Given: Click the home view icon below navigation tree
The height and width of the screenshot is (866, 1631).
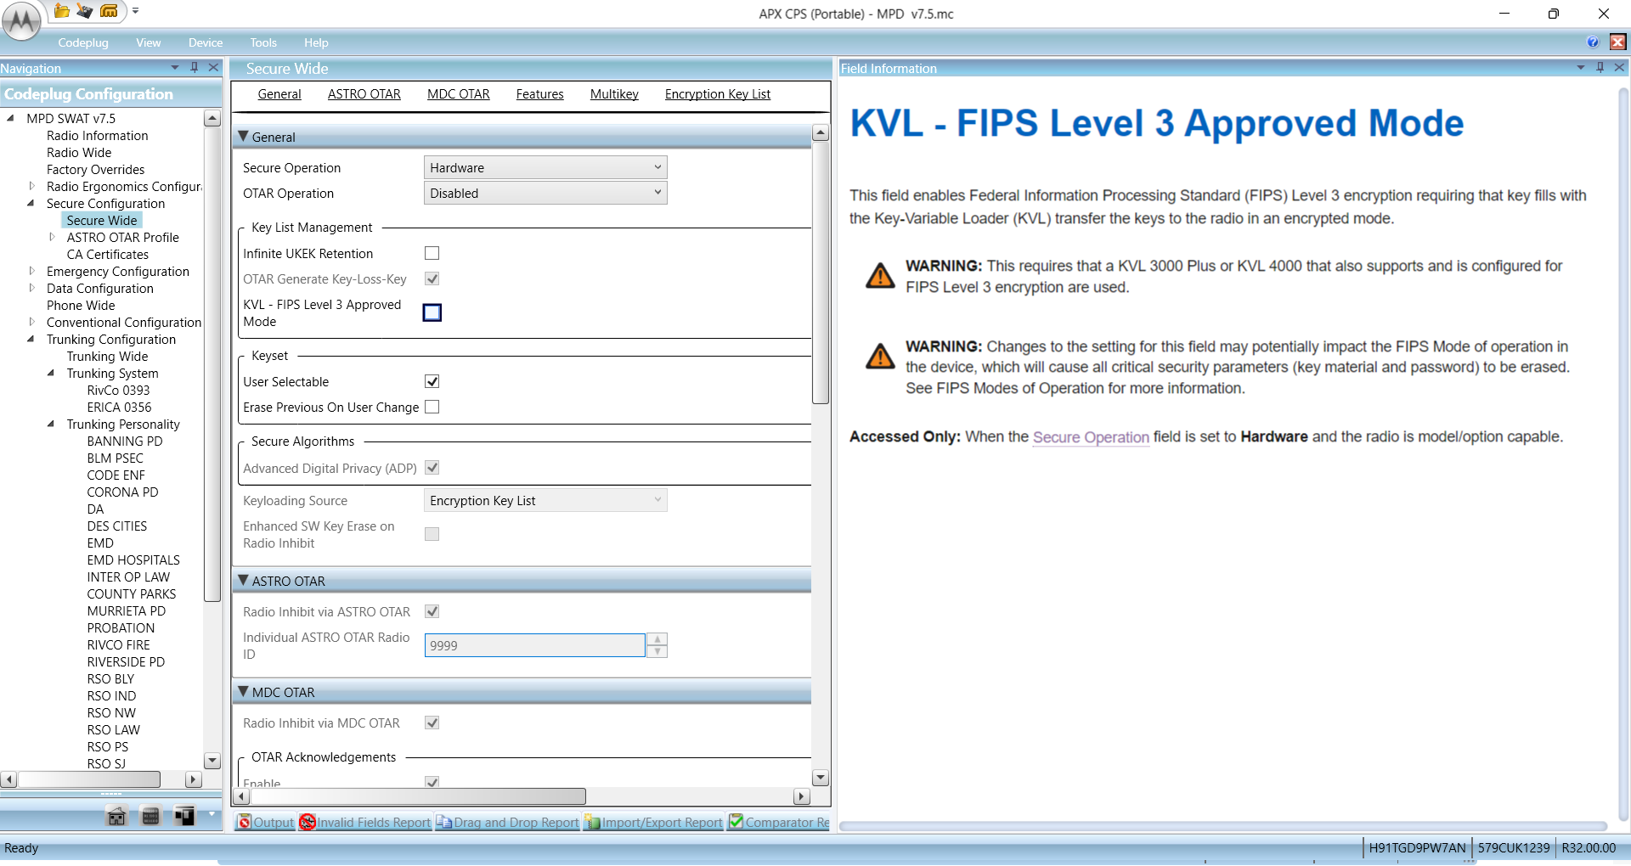Looking at the screenshot, I should pyautogui.click(x=116, y=817).
